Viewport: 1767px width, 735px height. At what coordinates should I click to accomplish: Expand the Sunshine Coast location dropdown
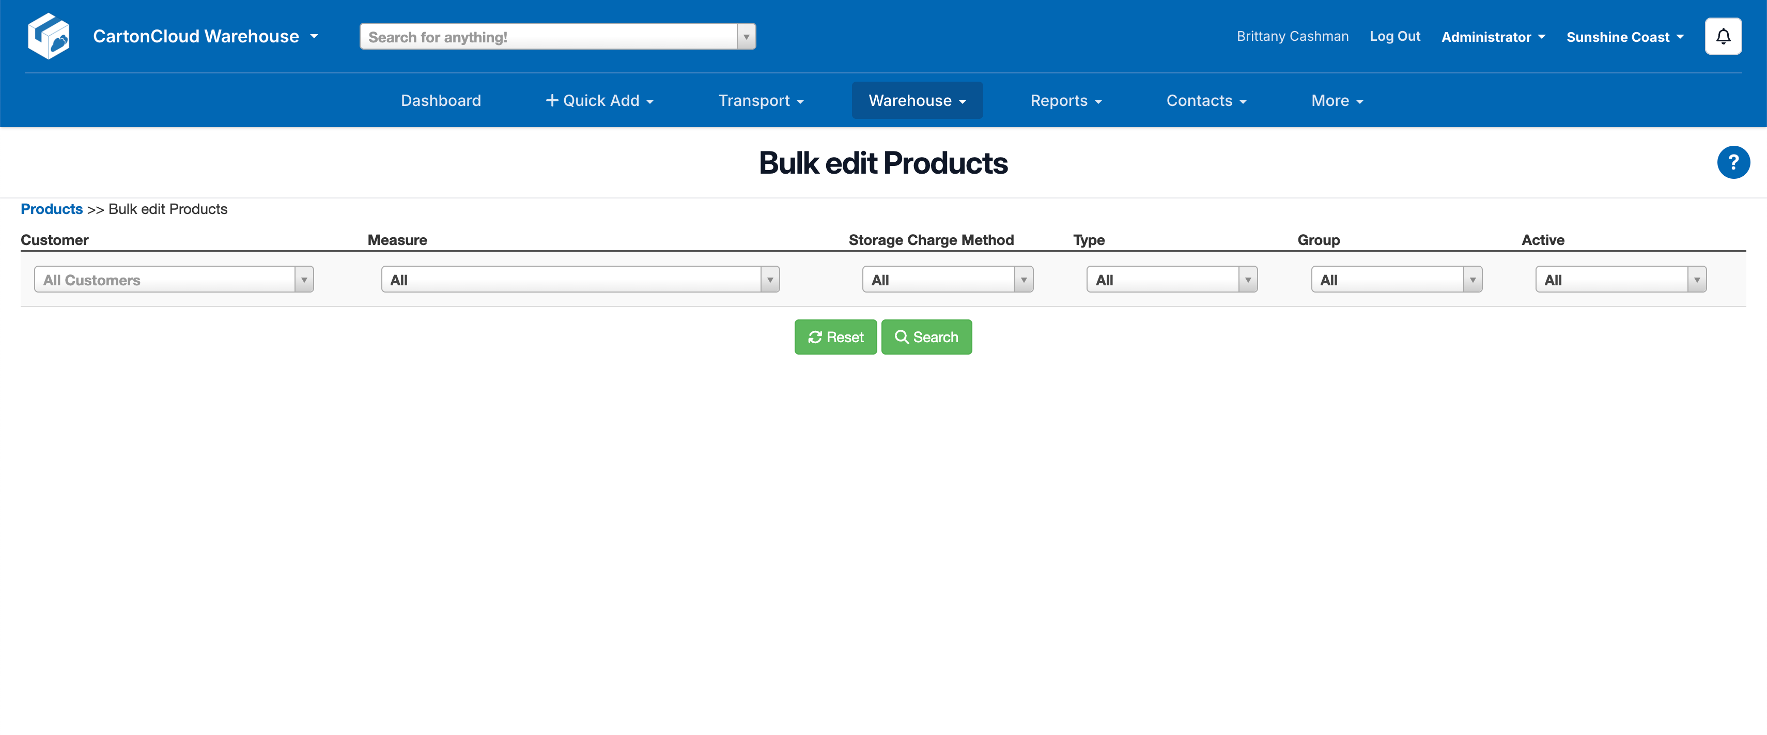pyautogui.click(x=1624, y=37)
